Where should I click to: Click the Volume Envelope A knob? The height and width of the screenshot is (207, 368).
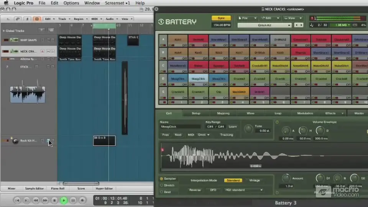[x=286, y=130]
